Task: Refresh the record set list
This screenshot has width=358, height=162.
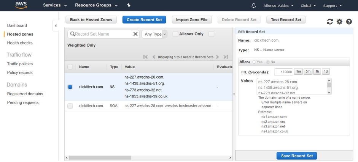Action: pyautogui.click(x=330, y=22)
